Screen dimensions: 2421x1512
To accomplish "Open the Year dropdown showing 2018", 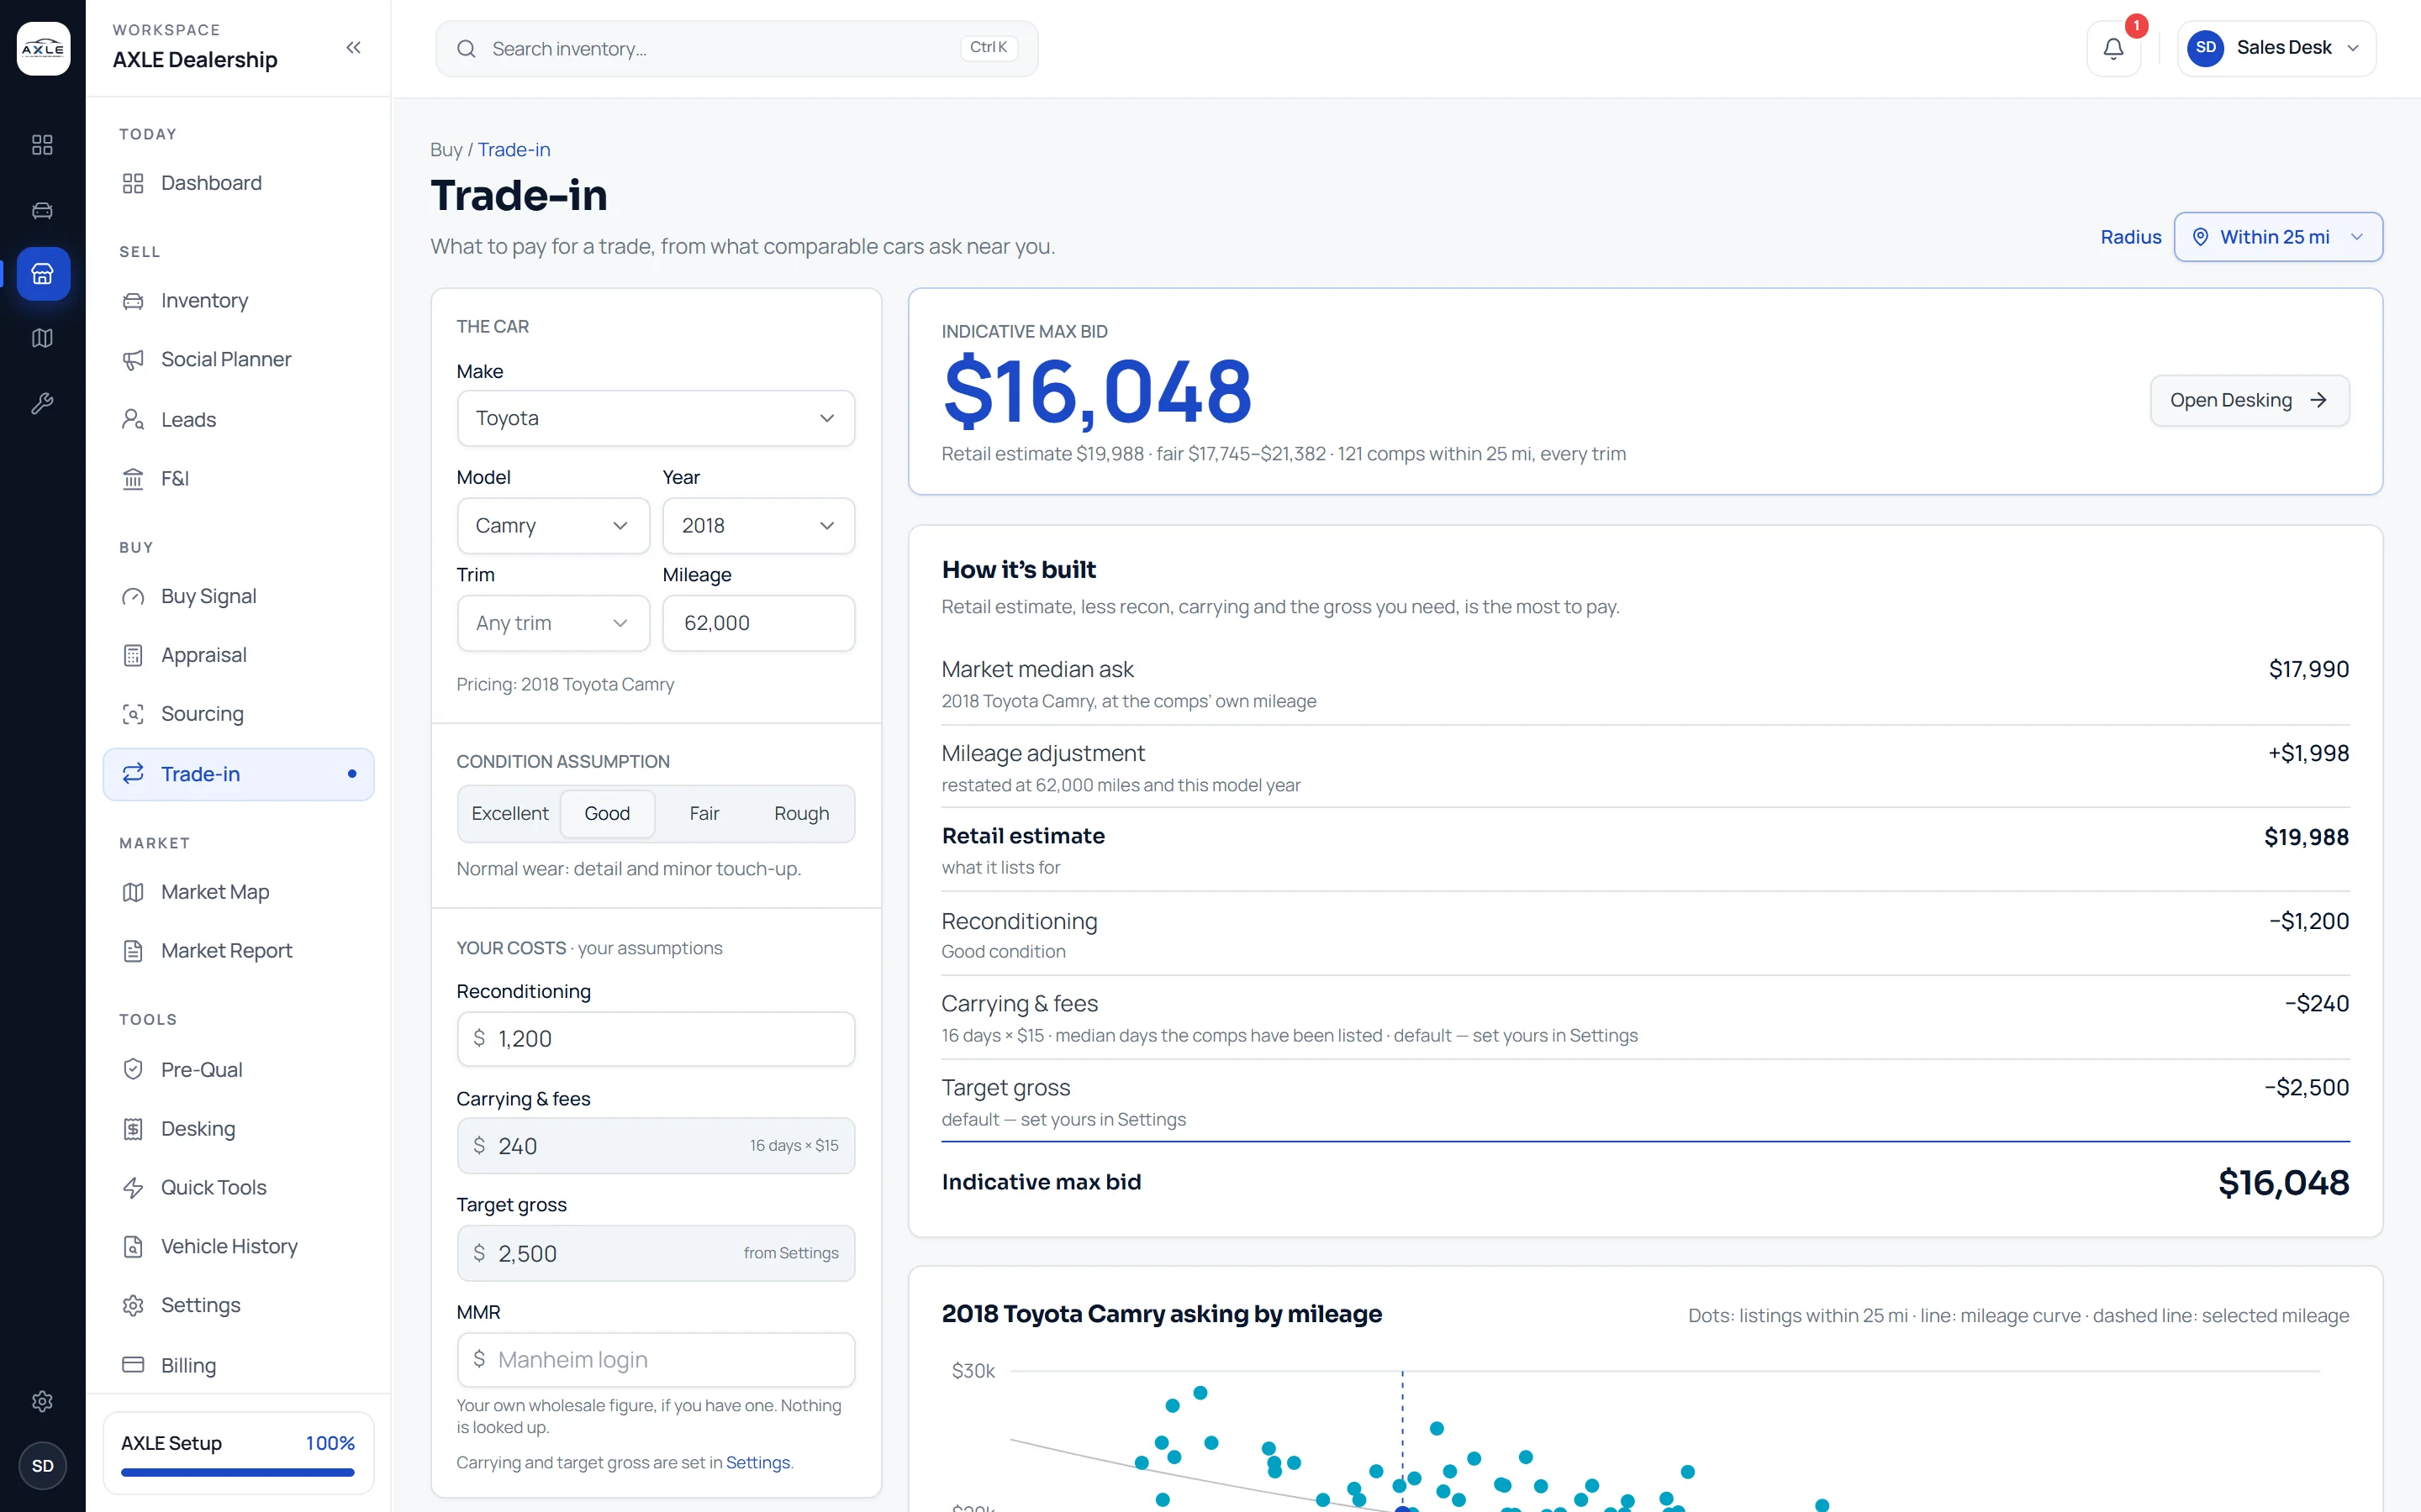I will 758,525.
